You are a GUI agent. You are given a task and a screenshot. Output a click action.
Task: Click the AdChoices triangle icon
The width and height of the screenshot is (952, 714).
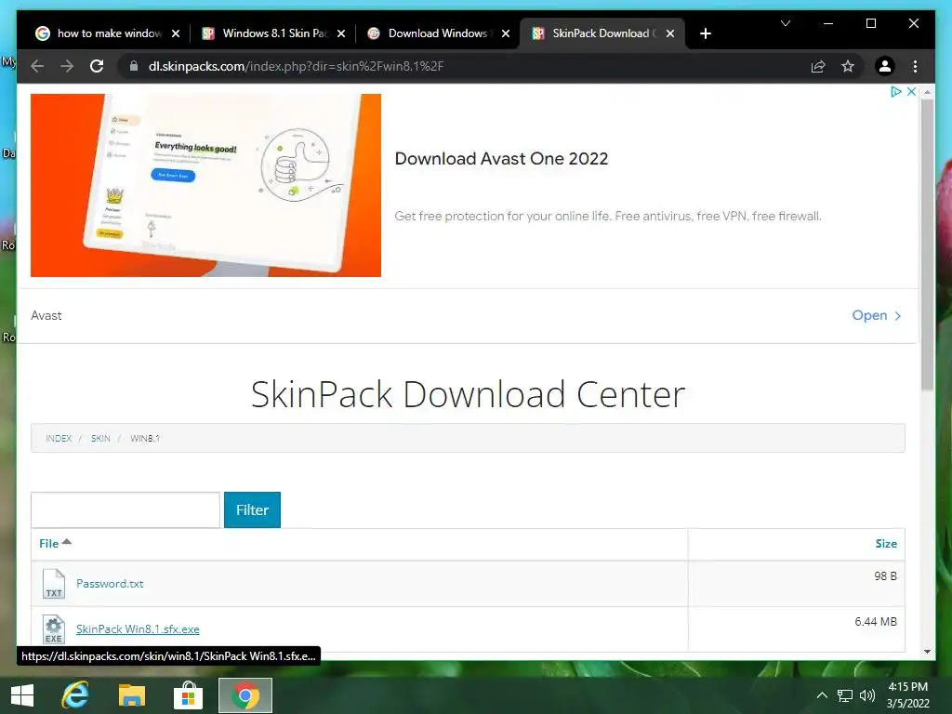(895, 92)
